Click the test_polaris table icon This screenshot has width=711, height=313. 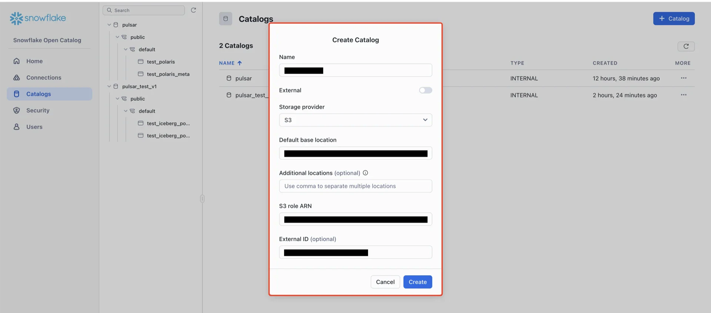point(141,62)
